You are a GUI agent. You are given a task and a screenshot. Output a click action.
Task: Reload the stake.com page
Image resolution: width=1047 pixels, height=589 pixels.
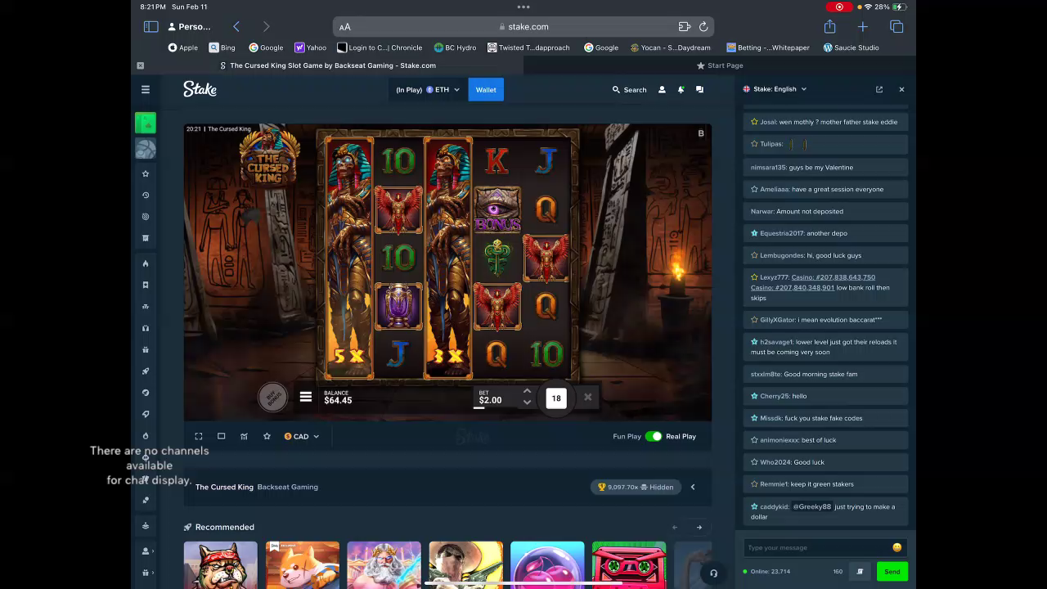pyautogui.click(x=703, y=26)
